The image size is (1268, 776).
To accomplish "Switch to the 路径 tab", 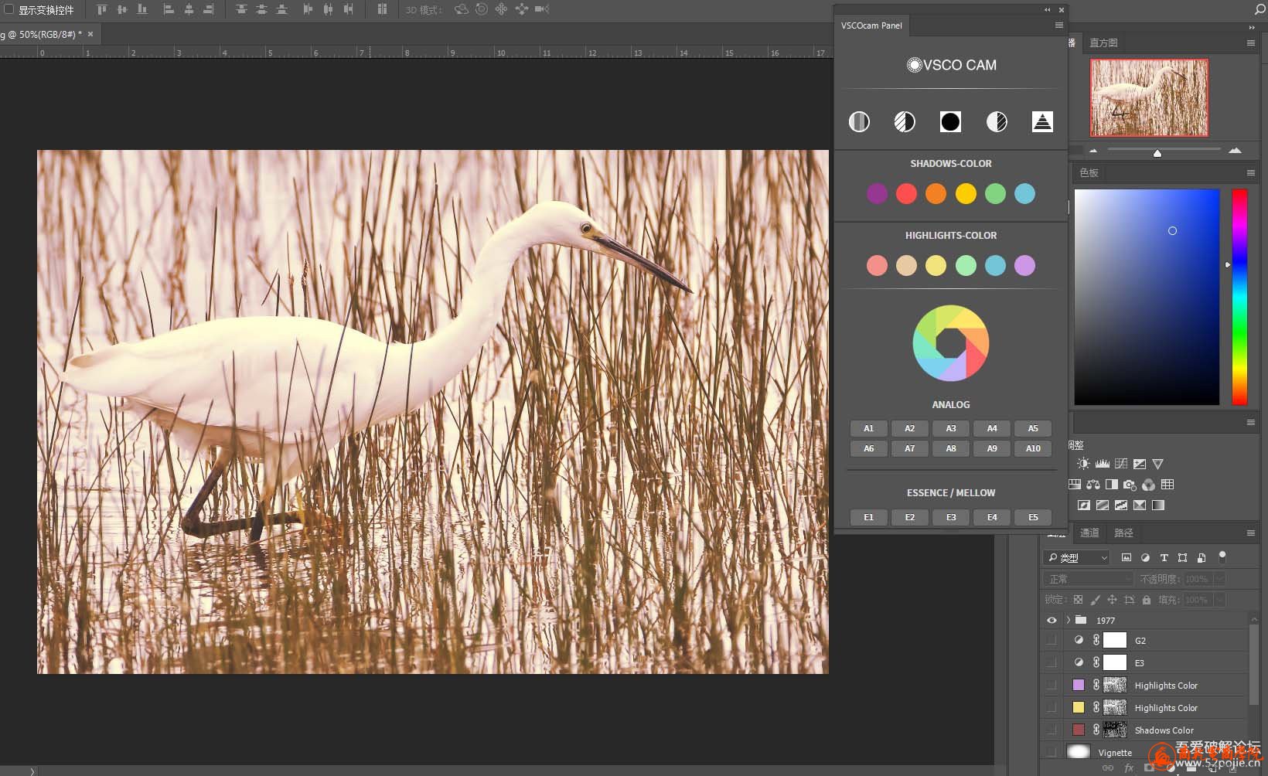I will (x=1123, y=533).
